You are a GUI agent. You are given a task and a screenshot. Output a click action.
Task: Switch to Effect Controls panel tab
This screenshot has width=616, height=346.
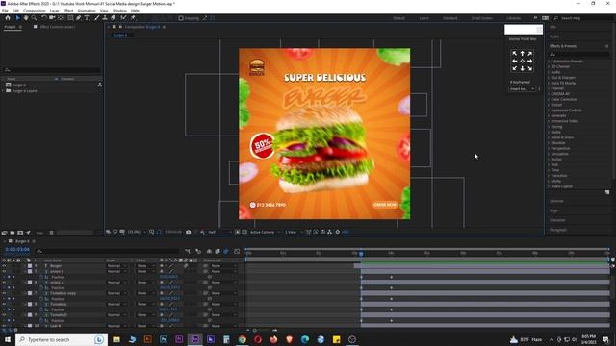click(58, 27)
